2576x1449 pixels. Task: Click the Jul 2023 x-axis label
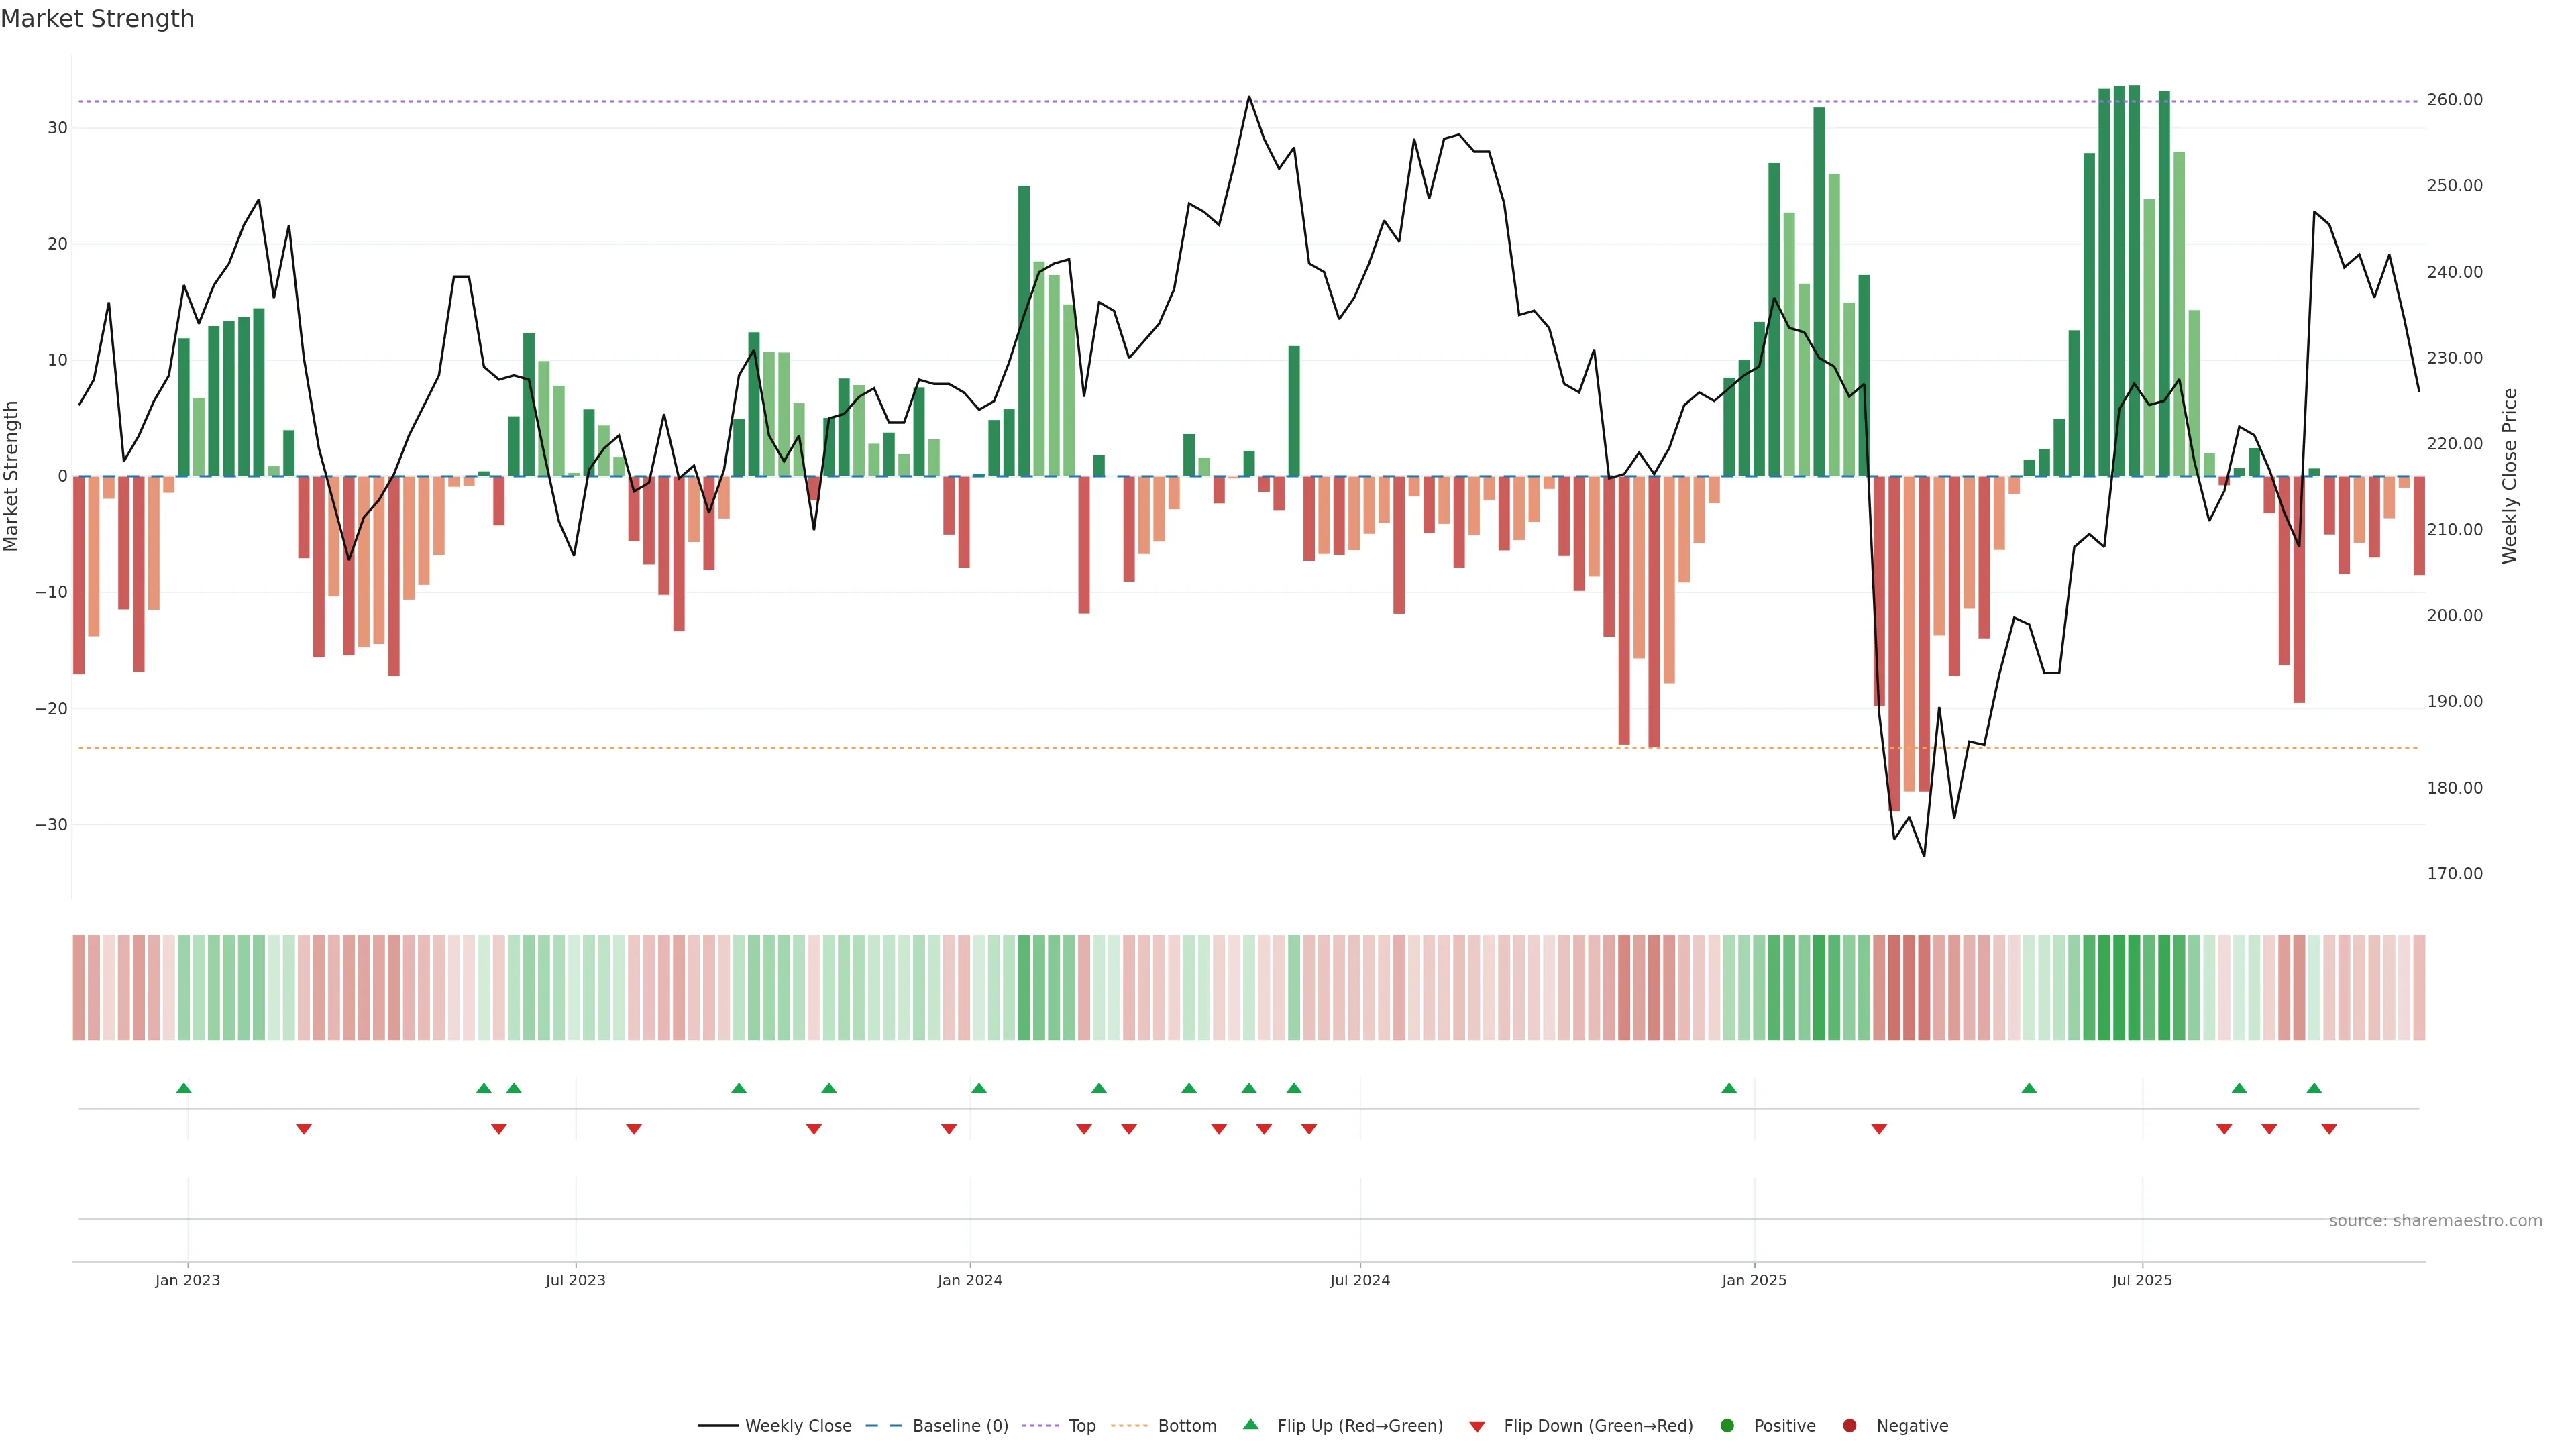click(575, 1280)
